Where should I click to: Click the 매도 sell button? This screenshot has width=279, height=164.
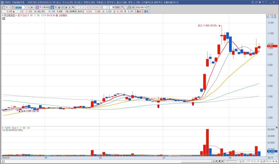[x=146, y=11]
